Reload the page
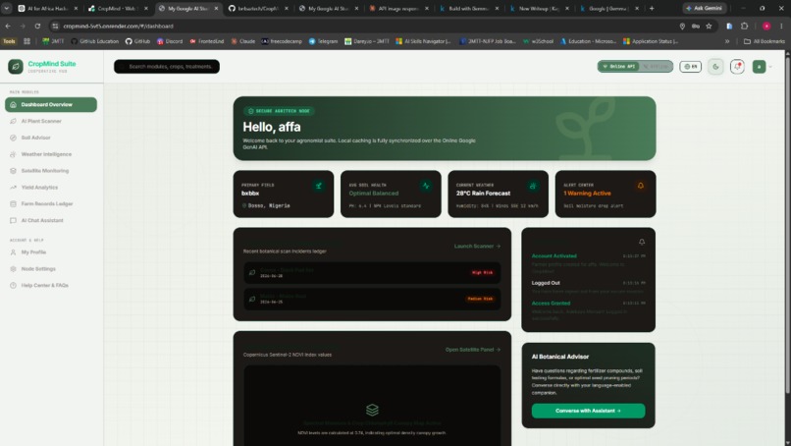791x446 pixels. [x=37, y=26]
